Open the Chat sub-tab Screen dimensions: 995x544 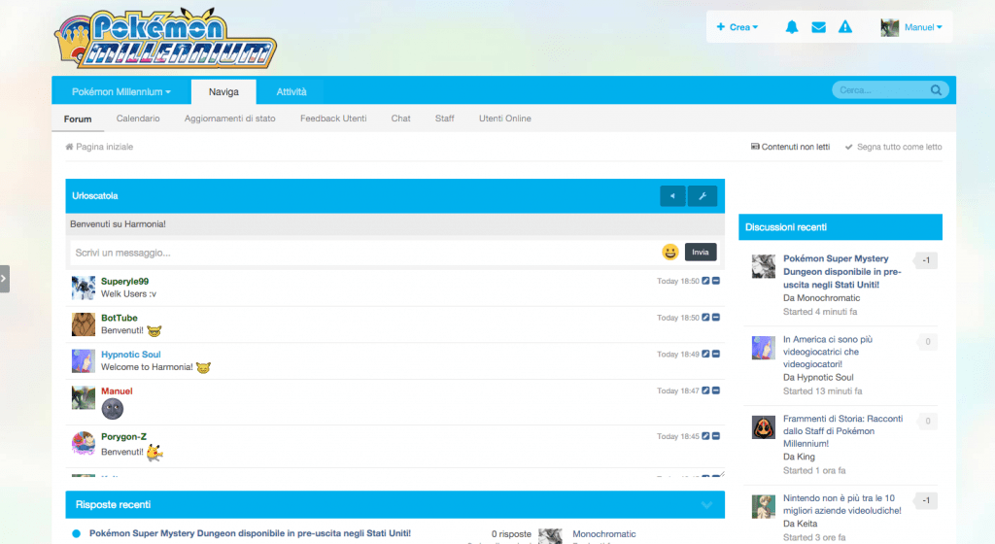(400, 119)
